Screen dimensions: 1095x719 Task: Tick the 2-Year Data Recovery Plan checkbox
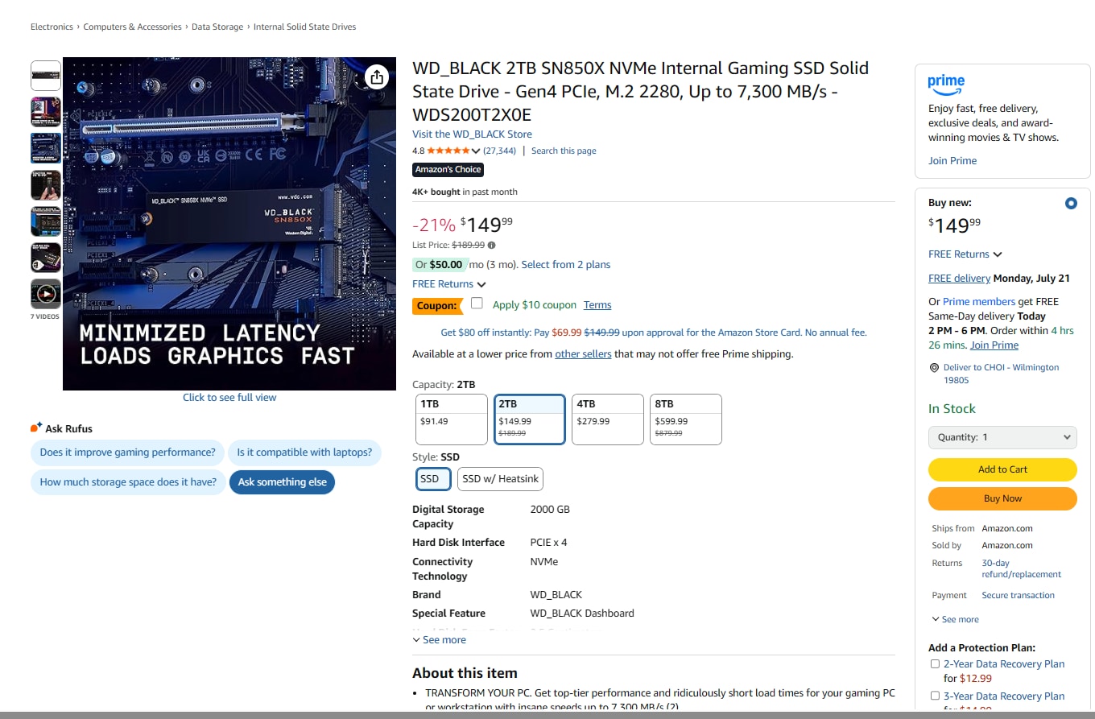[x=935, y=664]
